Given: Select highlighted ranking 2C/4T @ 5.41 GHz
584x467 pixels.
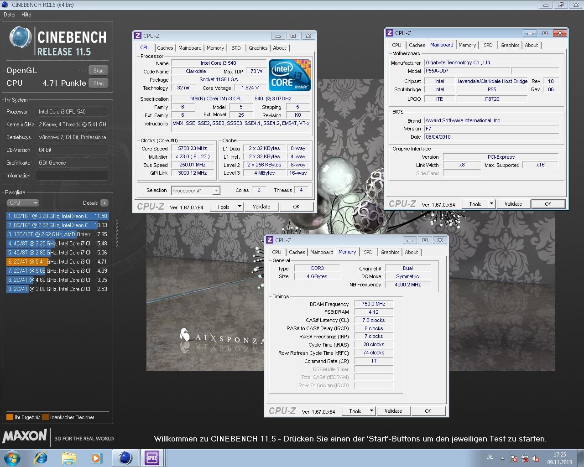Looking at the screenshot, I should click(57, 262).
